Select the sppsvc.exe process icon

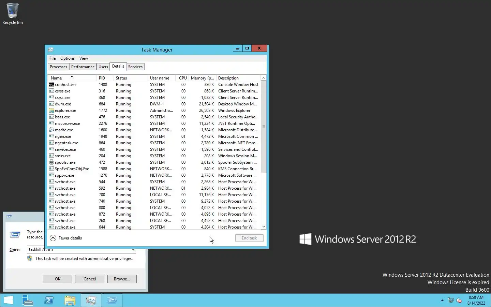pos(51,175)
